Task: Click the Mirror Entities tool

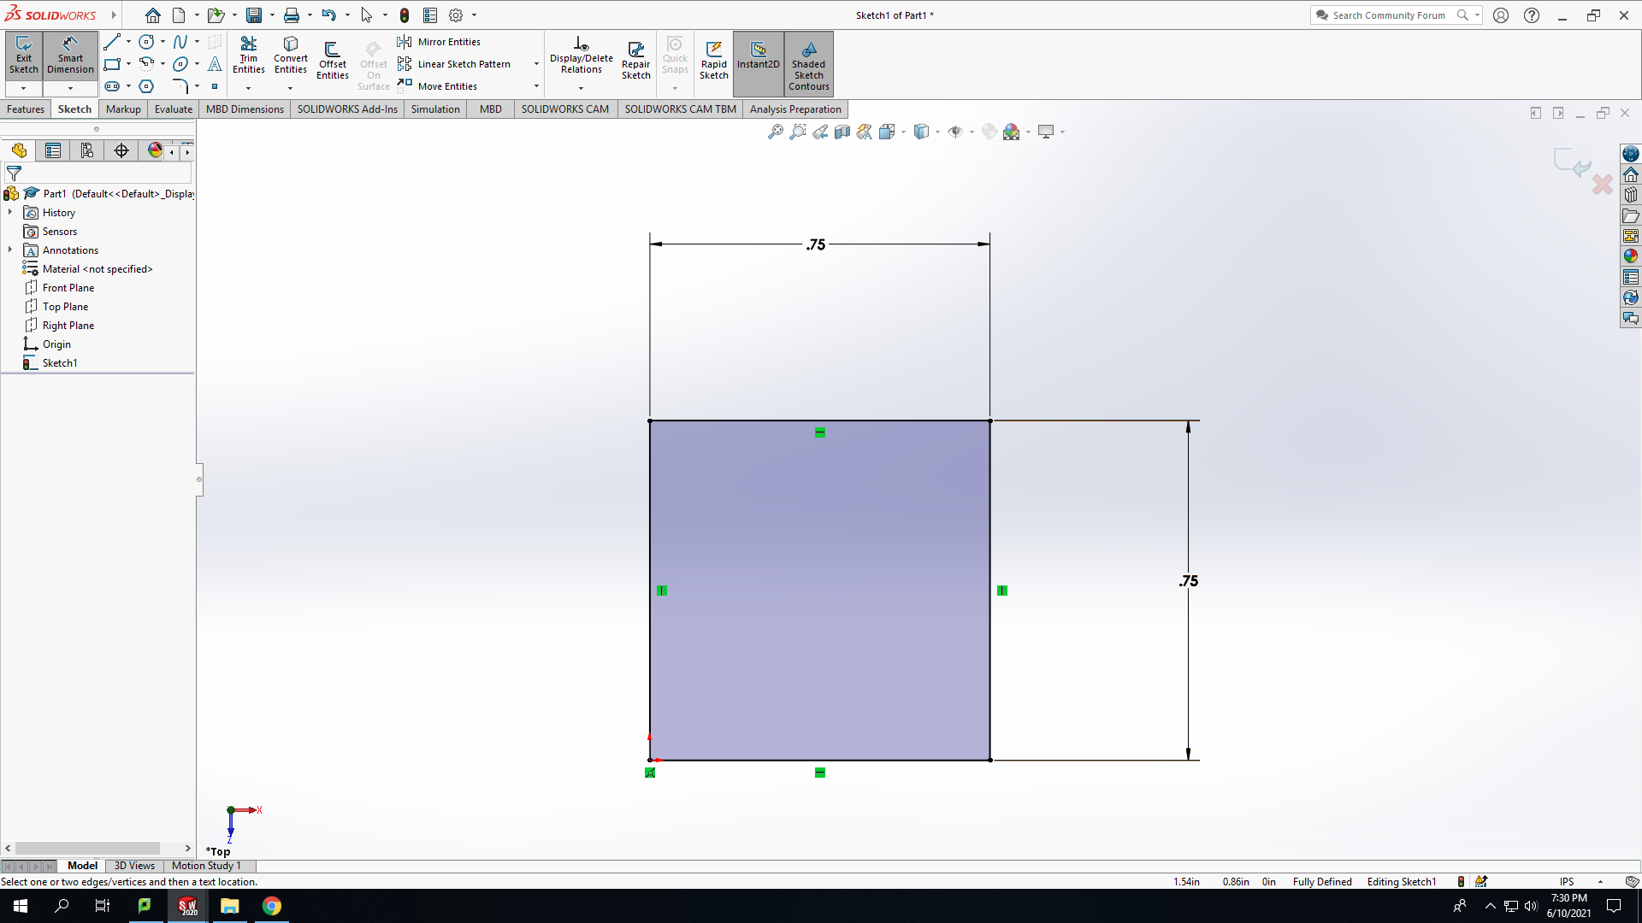Action: 439,42
